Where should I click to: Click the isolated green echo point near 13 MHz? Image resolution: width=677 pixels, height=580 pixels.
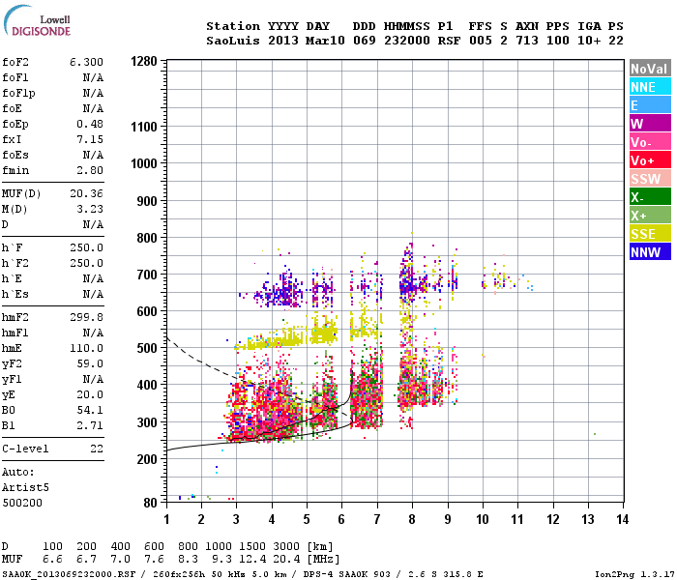(x=595, y=434)
